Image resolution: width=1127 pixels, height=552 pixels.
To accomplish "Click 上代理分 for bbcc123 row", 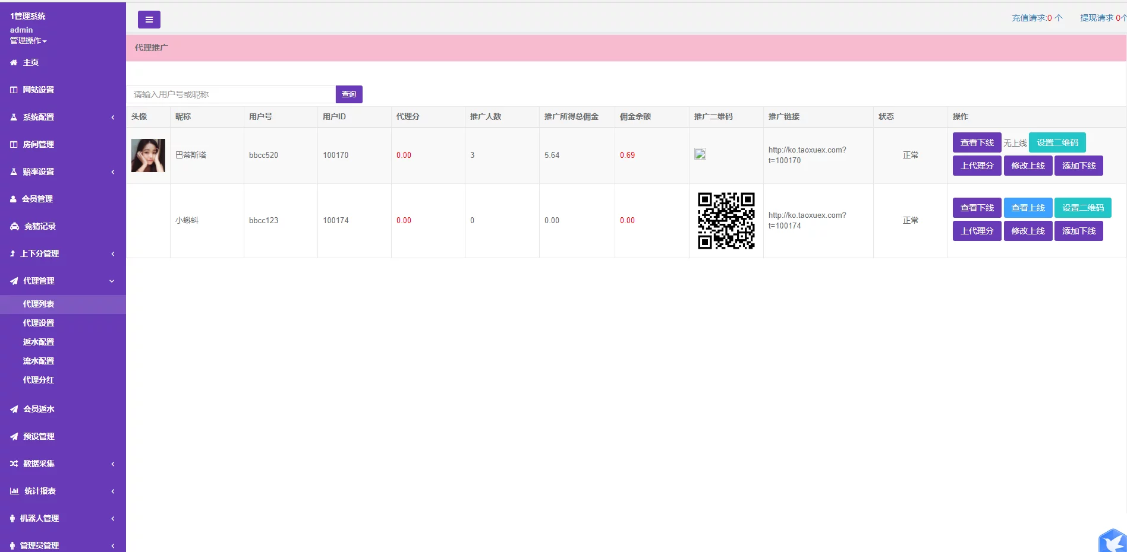I will pyautogui.click(x=977, y=231).
